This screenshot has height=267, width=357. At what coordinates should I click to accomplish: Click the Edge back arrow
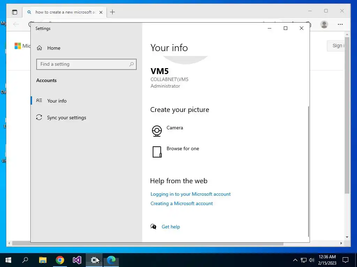(16, 24)
